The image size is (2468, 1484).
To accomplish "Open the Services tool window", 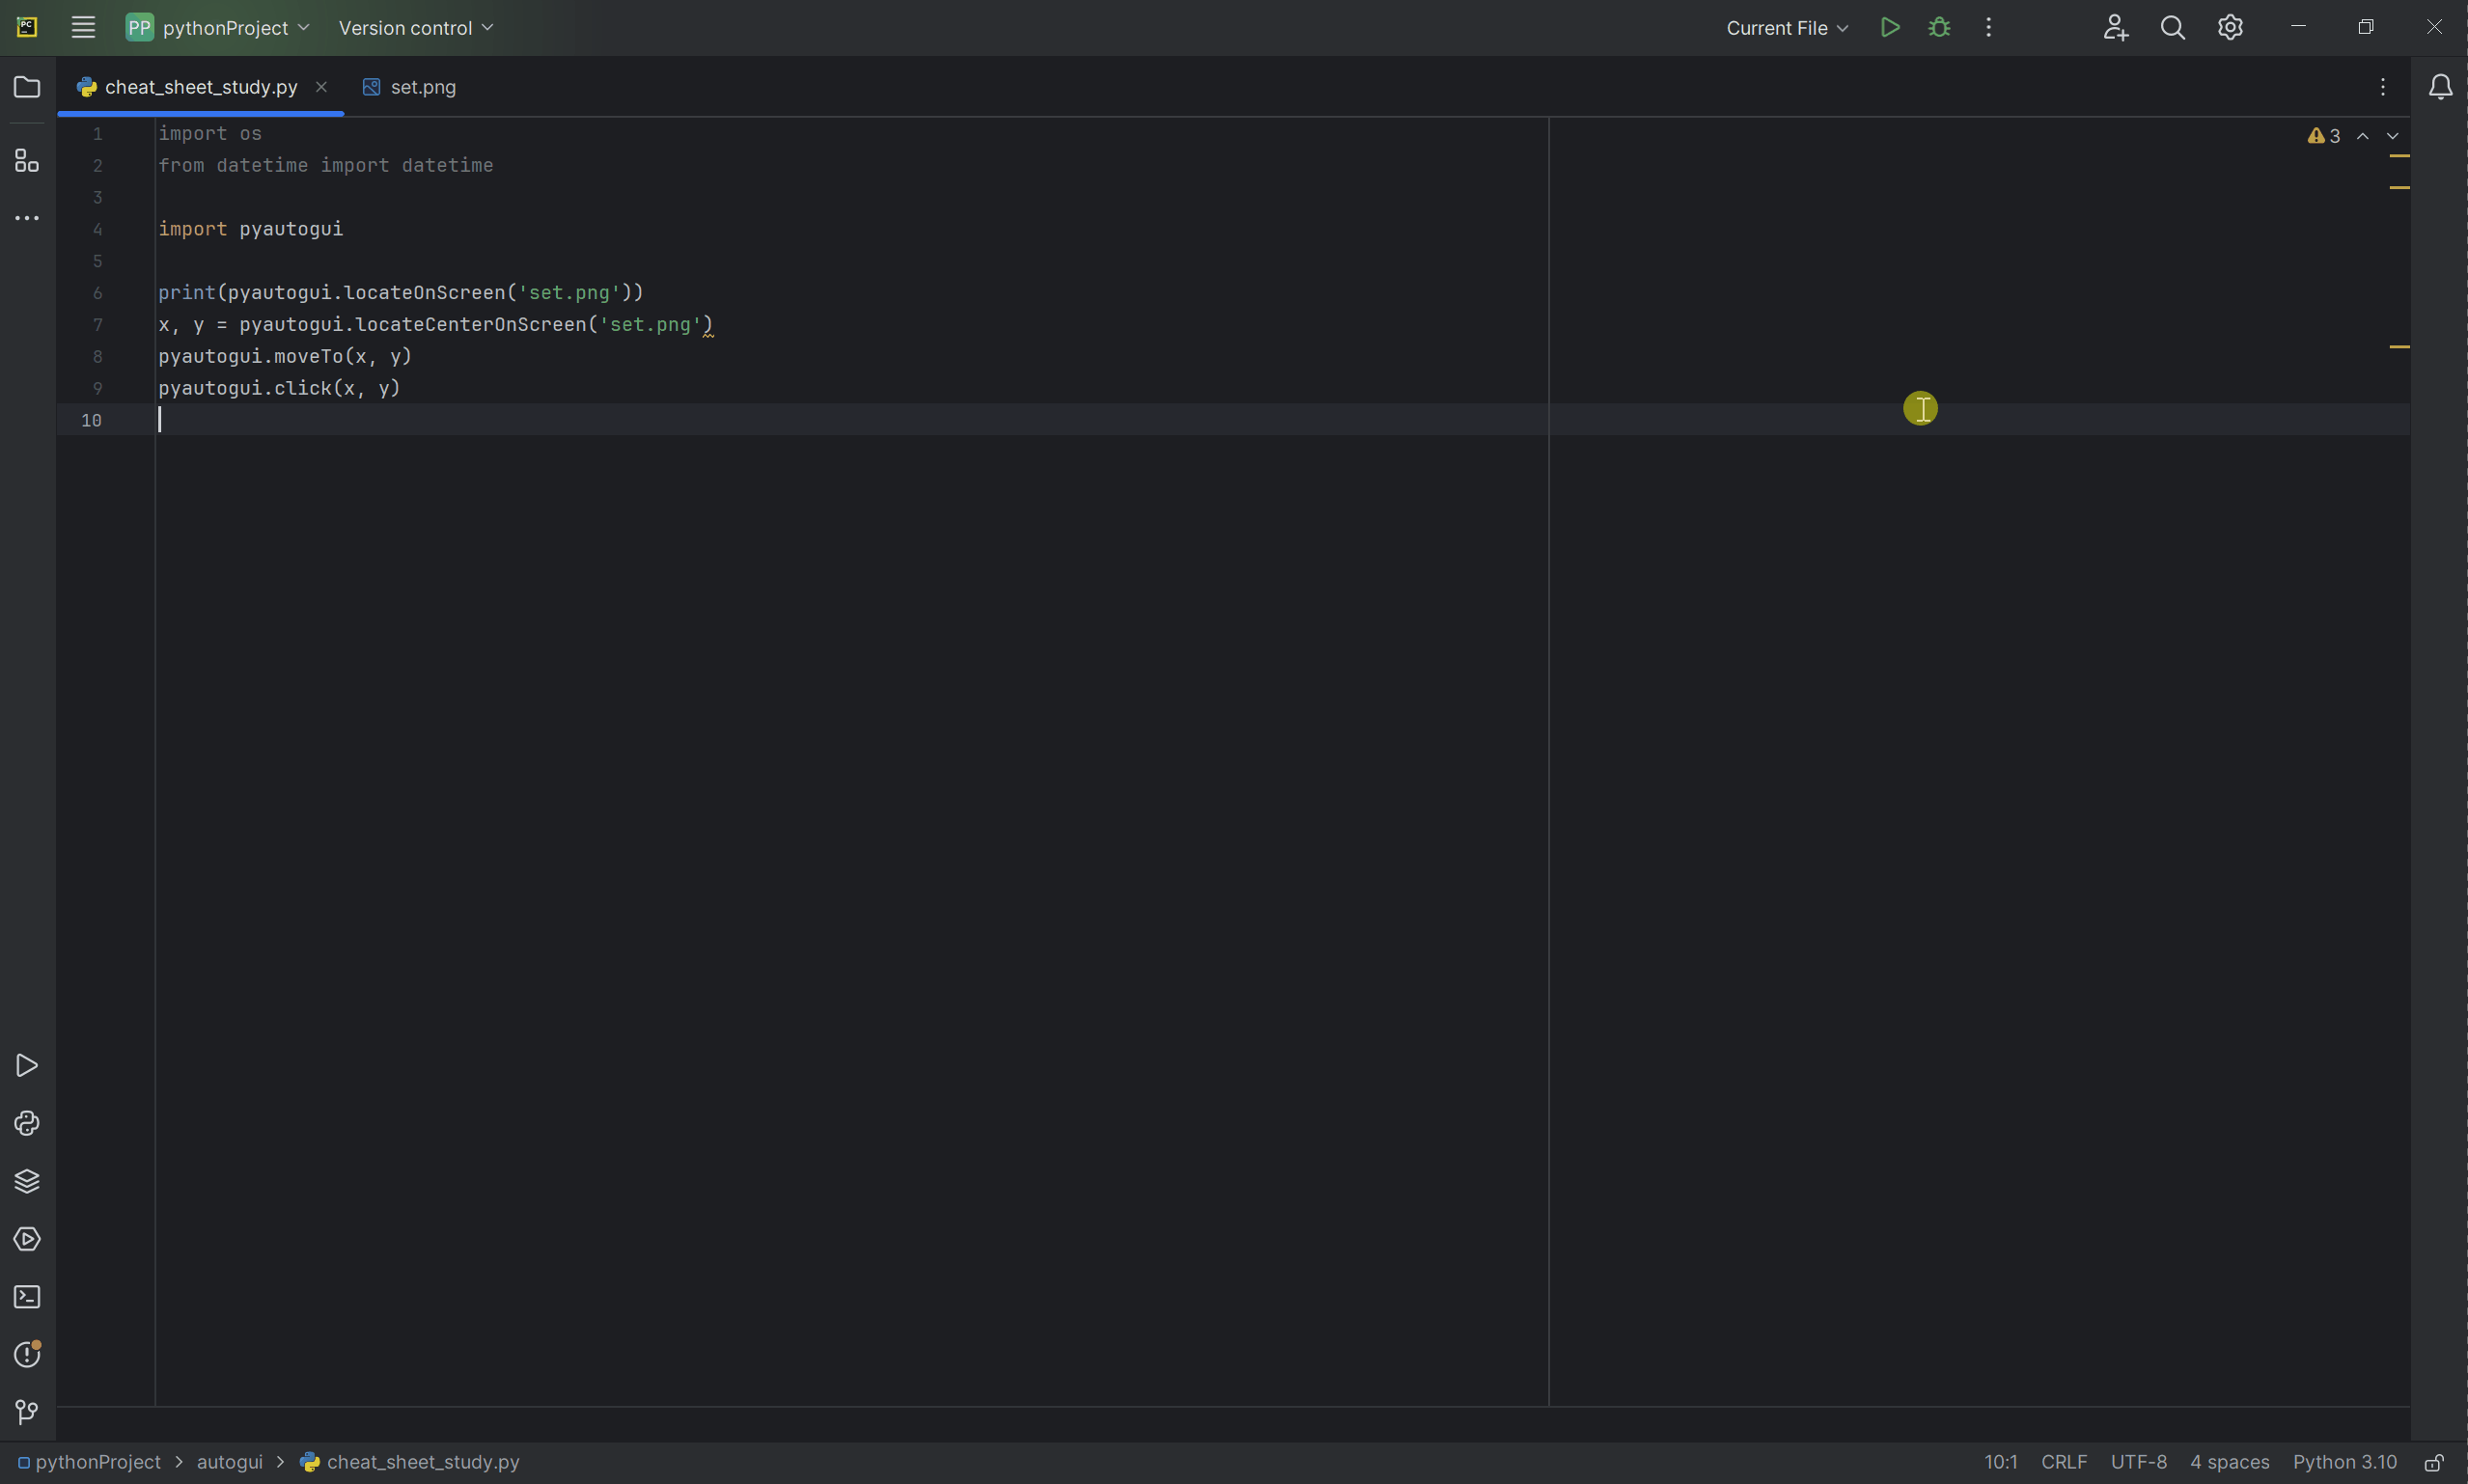I will [x=27, y=1239].
